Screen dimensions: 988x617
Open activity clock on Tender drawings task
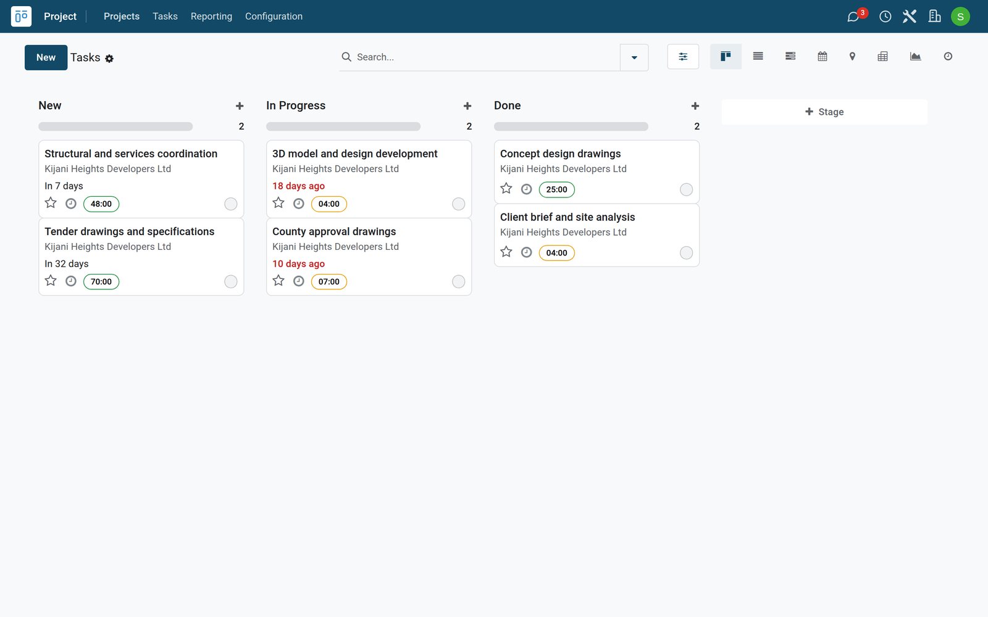(x=71, y=281)
